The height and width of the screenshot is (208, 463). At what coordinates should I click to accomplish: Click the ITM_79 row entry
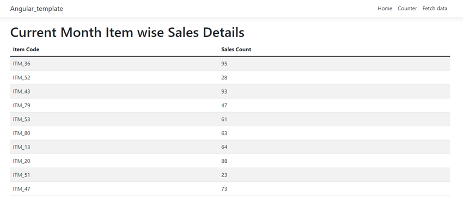230,105
